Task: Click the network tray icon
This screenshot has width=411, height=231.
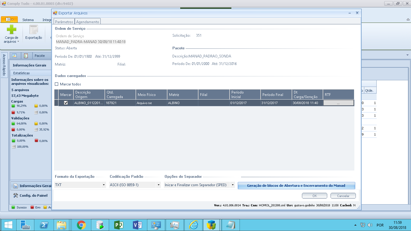Action: (x=363, y=225)
